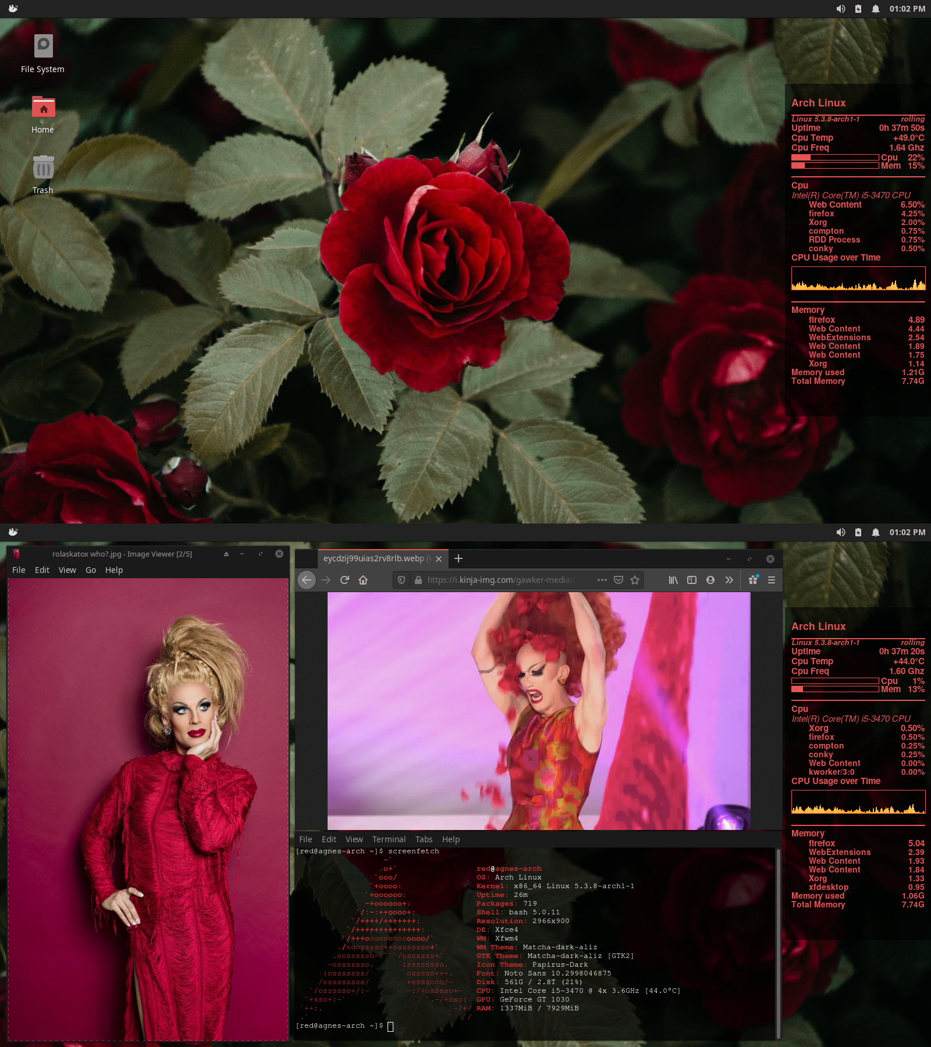Screen dimensions: 931x1047
Task: Open the Terminal menu in the terminal window
Action: (389, 839)
